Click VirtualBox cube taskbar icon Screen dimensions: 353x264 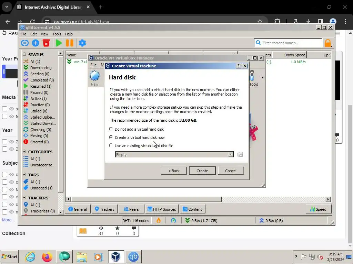(115, 256)
